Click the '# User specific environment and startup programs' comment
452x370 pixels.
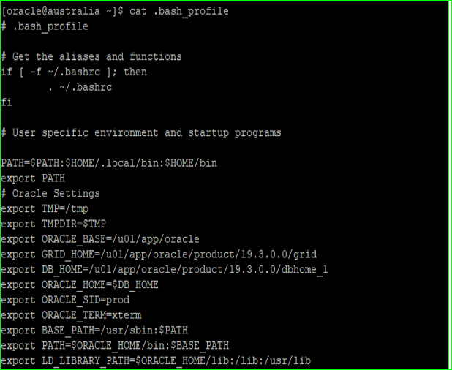point(141,132)
